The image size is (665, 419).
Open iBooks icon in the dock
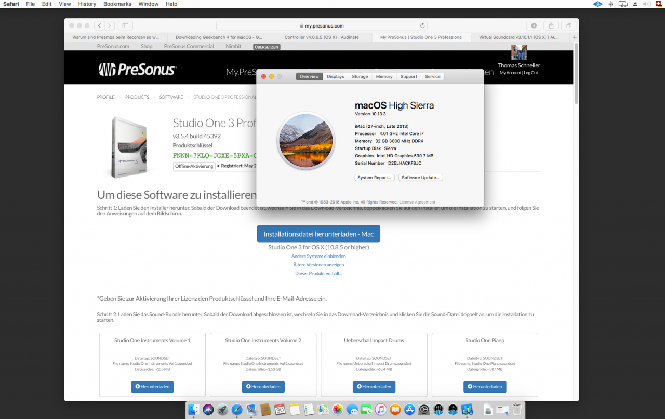(395, 409)
